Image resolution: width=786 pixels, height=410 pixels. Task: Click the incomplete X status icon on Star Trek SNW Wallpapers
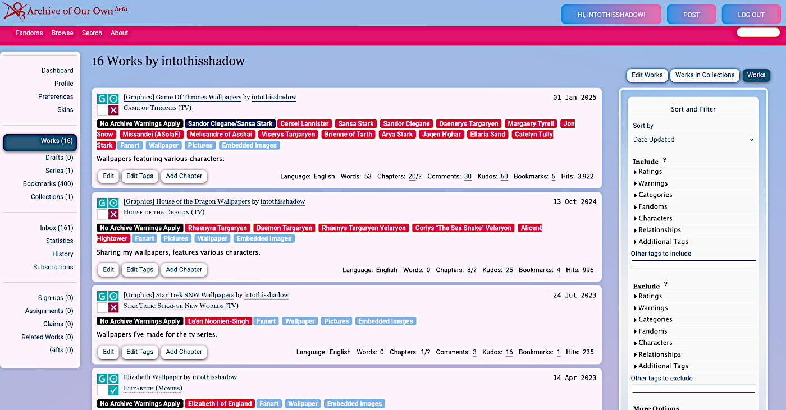[x=113, y=308]
